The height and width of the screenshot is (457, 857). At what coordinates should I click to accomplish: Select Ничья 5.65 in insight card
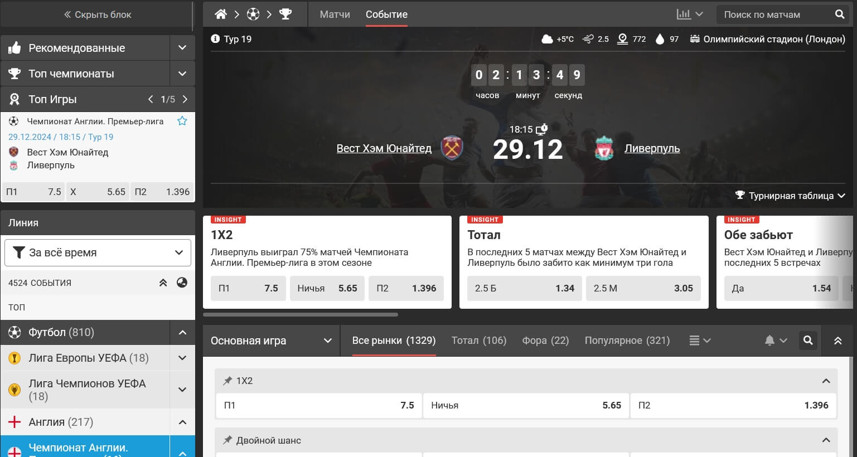(327, 288)
